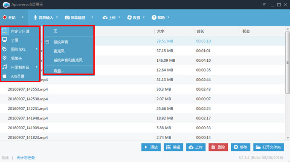The height and width of the screenshot is (162, 290).
Task: Click the cloud upload toolbar icon
Action: pyautogui.click(x=105, y=17)
